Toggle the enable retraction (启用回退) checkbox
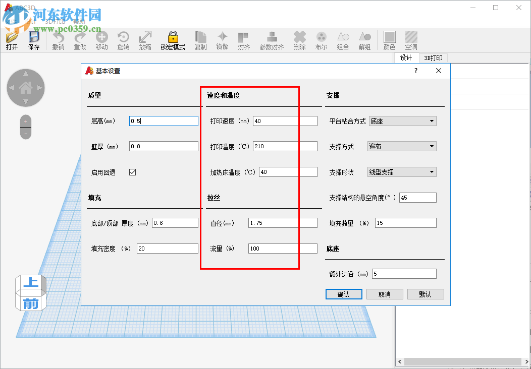531x369 pixels. (132, 172)
